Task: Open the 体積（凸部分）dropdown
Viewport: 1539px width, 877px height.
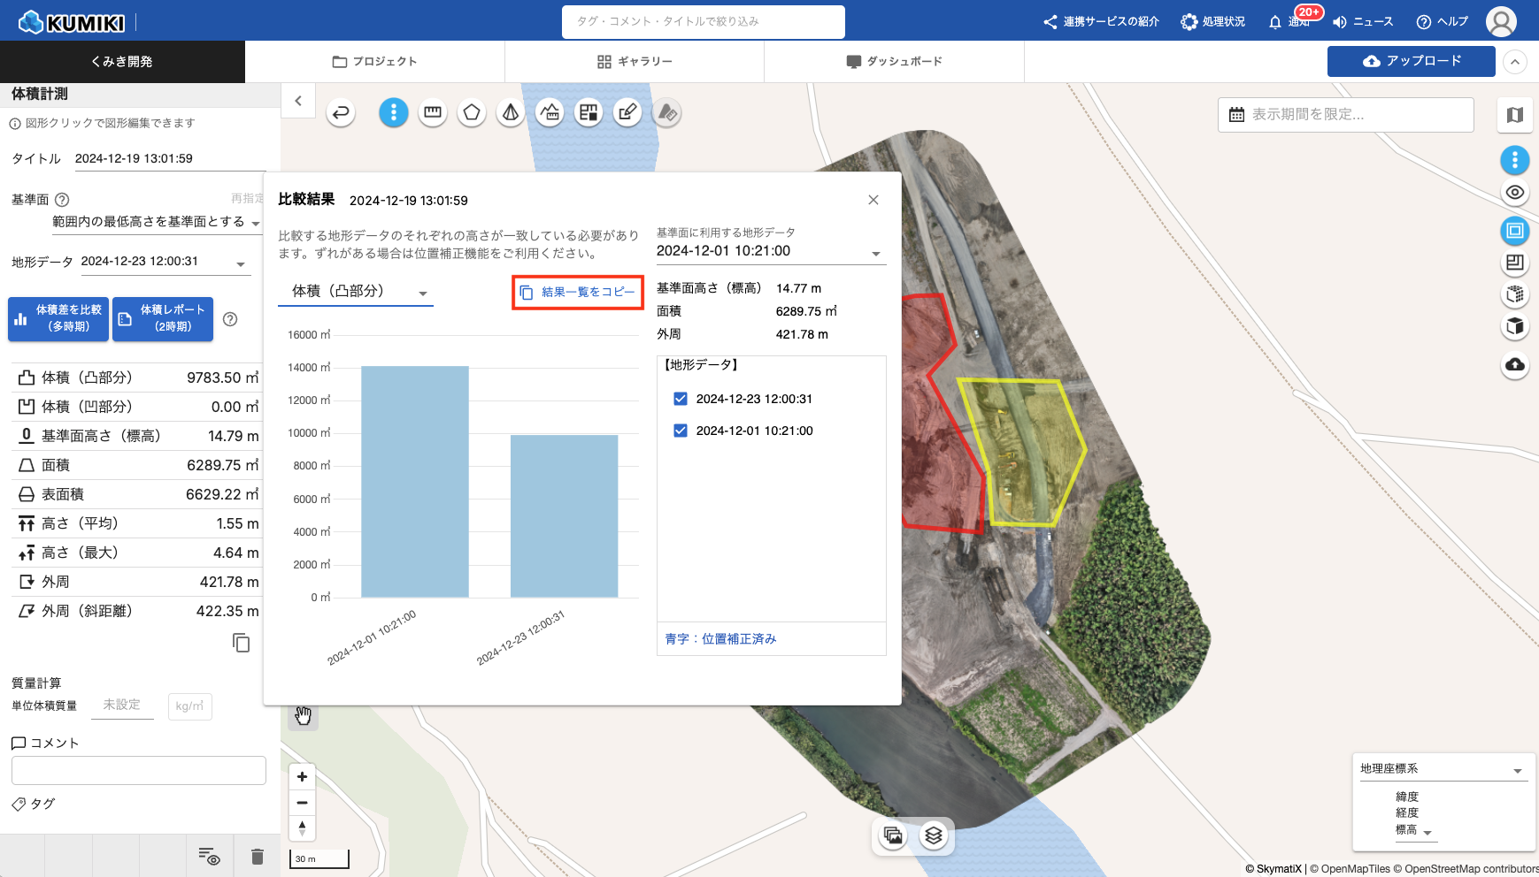Action: [x=356, y=292]
